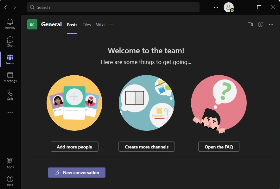Focus the Search box
The height and width of the screenshot is (189, 280).
click(113, 7)
